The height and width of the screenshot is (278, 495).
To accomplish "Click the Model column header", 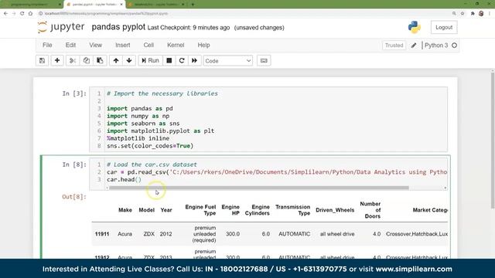I will [147, 210].
